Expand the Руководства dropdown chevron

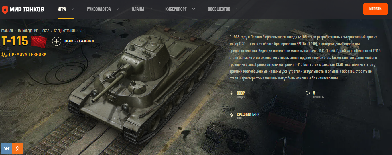(x=118, y=9)
